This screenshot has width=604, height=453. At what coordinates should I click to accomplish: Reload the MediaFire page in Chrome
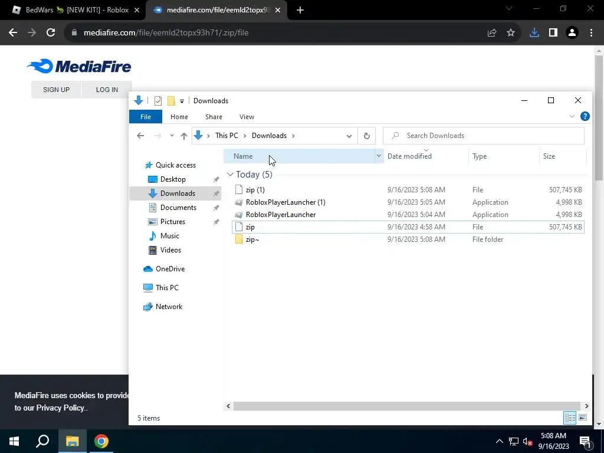(x=51, y=33)
